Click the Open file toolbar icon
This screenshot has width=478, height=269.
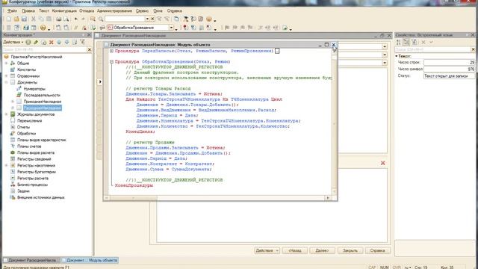click(x=16, y=19)
